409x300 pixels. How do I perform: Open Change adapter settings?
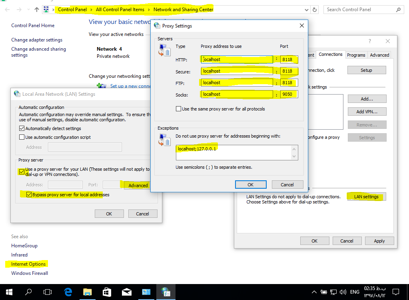(x=37, y=40)
